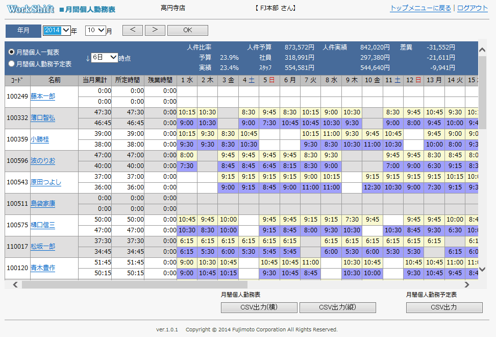Click 50:00 当月累計 for 樋口信三
Image resolution: width=496 pixels, height=337 pixels.
[x=103, y=220]
